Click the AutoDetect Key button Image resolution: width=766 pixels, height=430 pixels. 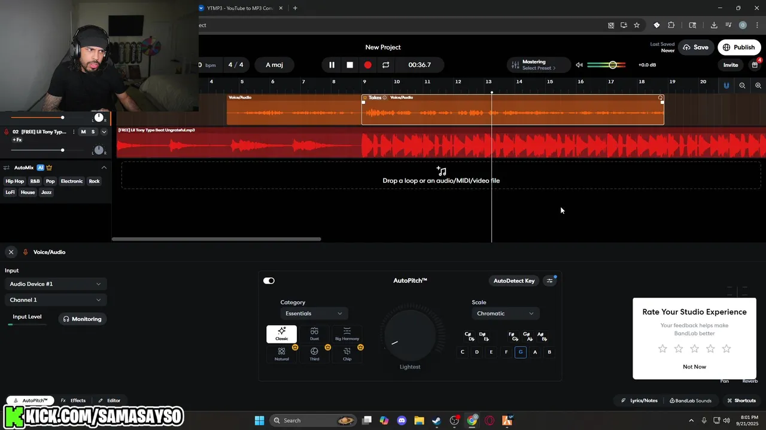pos(514,281)
